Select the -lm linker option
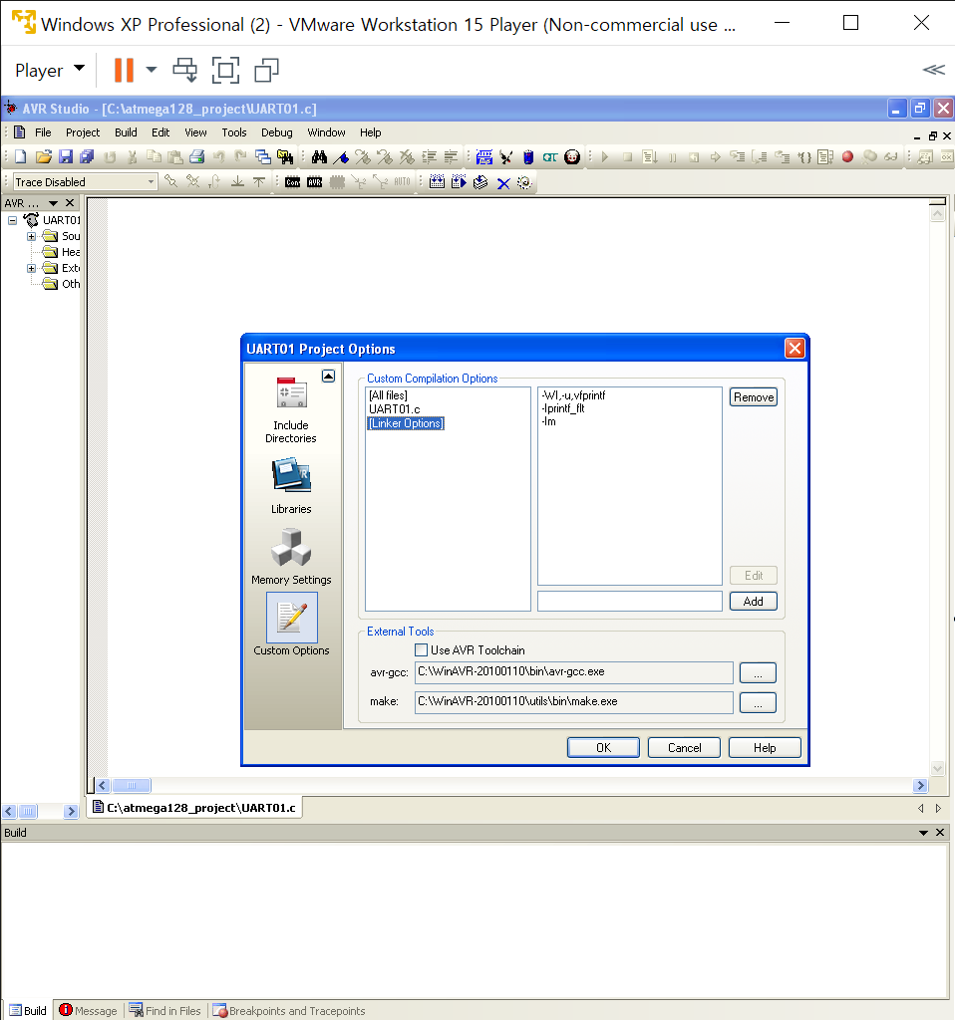Viewport: 955px width, 1020px height. pyautogui.click(x=549, y=421)
